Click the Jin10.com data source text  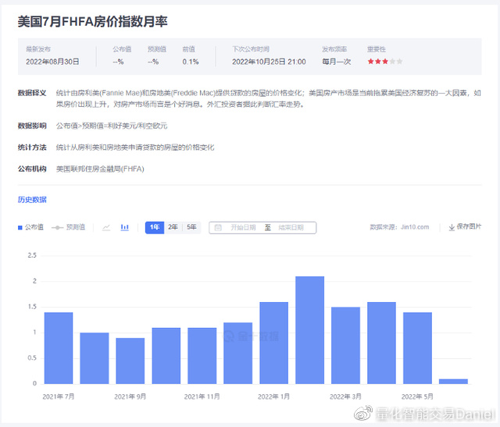click(415, 227)
